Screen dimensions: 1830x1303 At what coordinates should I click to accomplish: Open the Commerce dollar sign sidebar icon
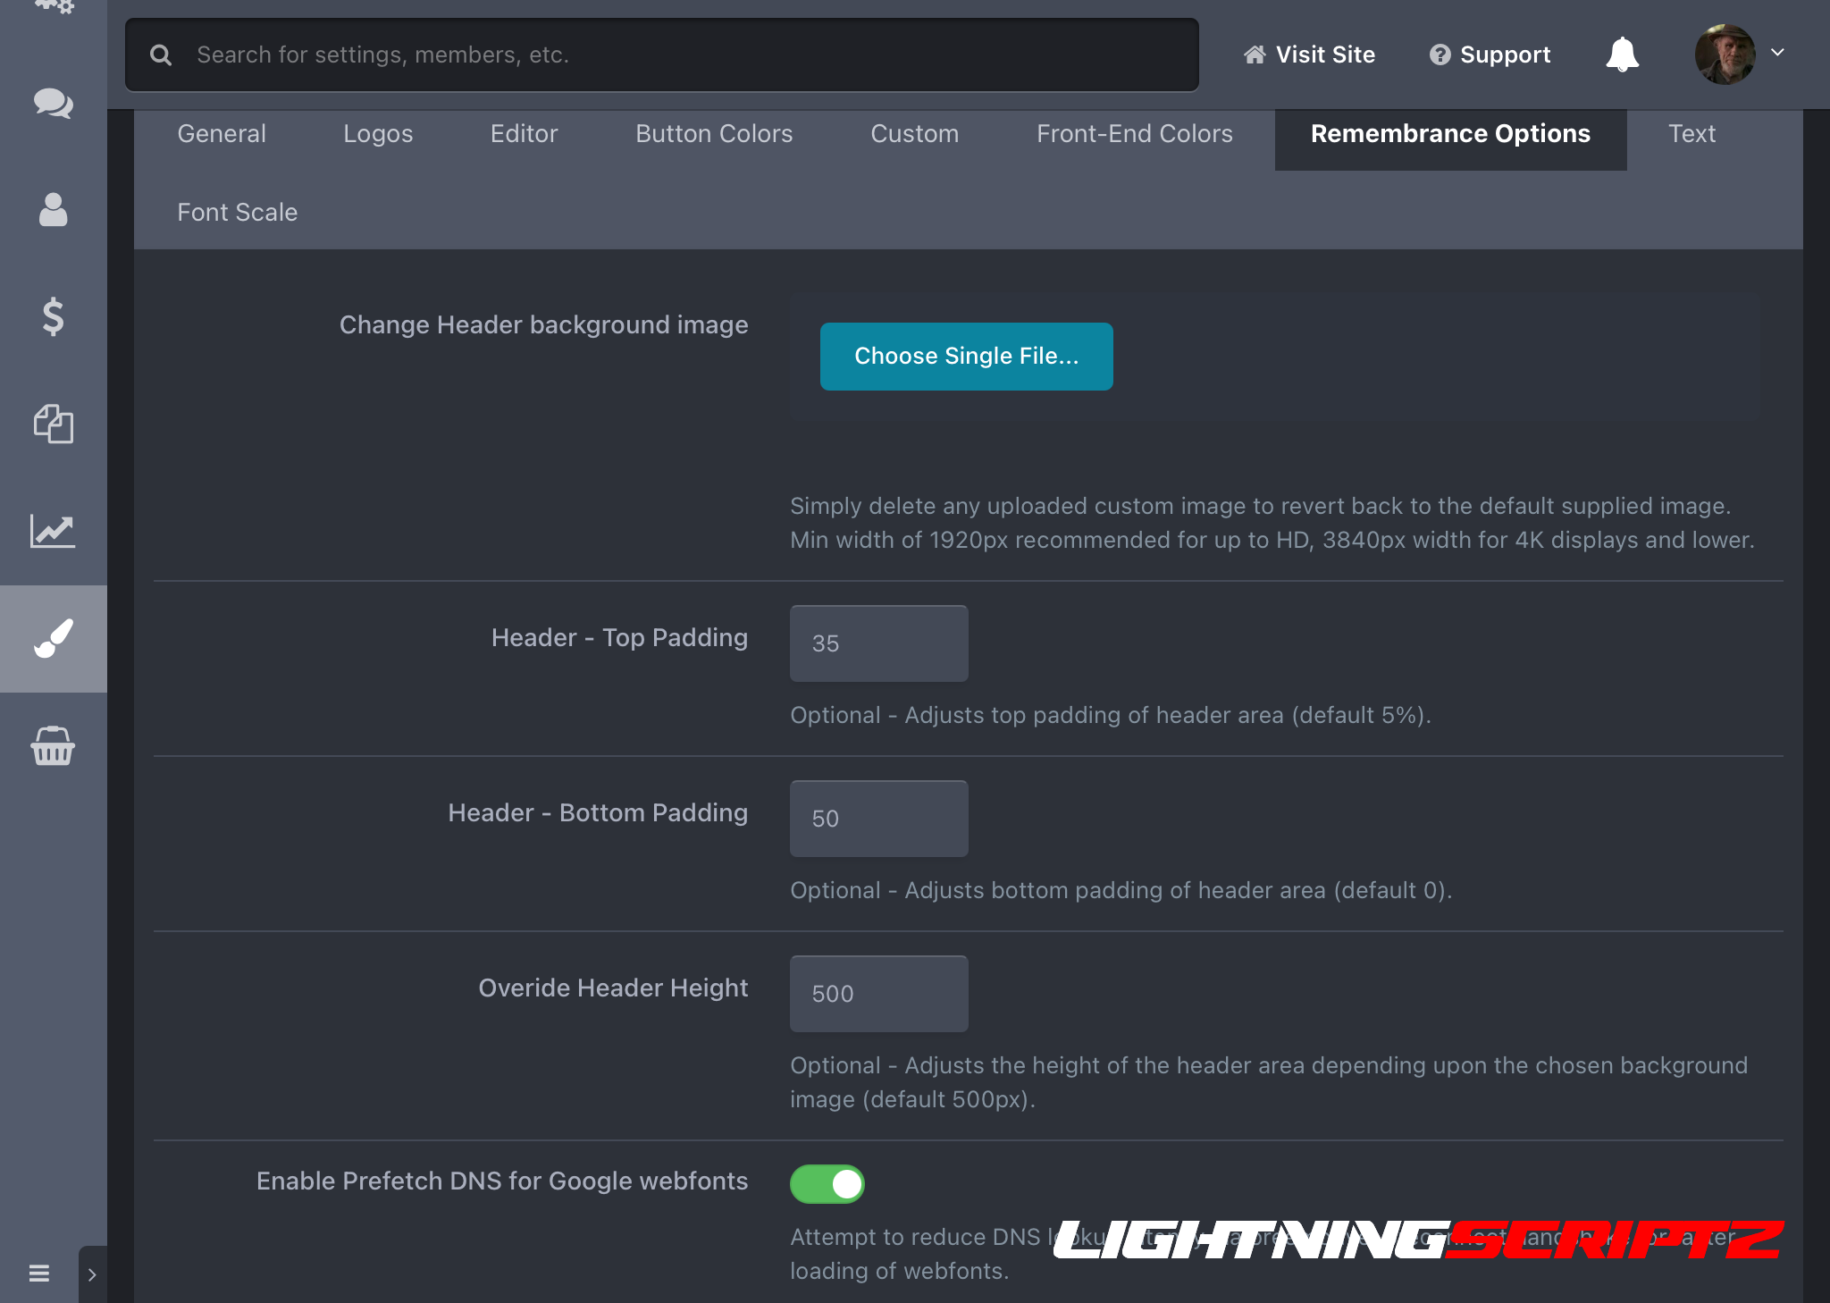pyautogui.click(x=53, y=316)
